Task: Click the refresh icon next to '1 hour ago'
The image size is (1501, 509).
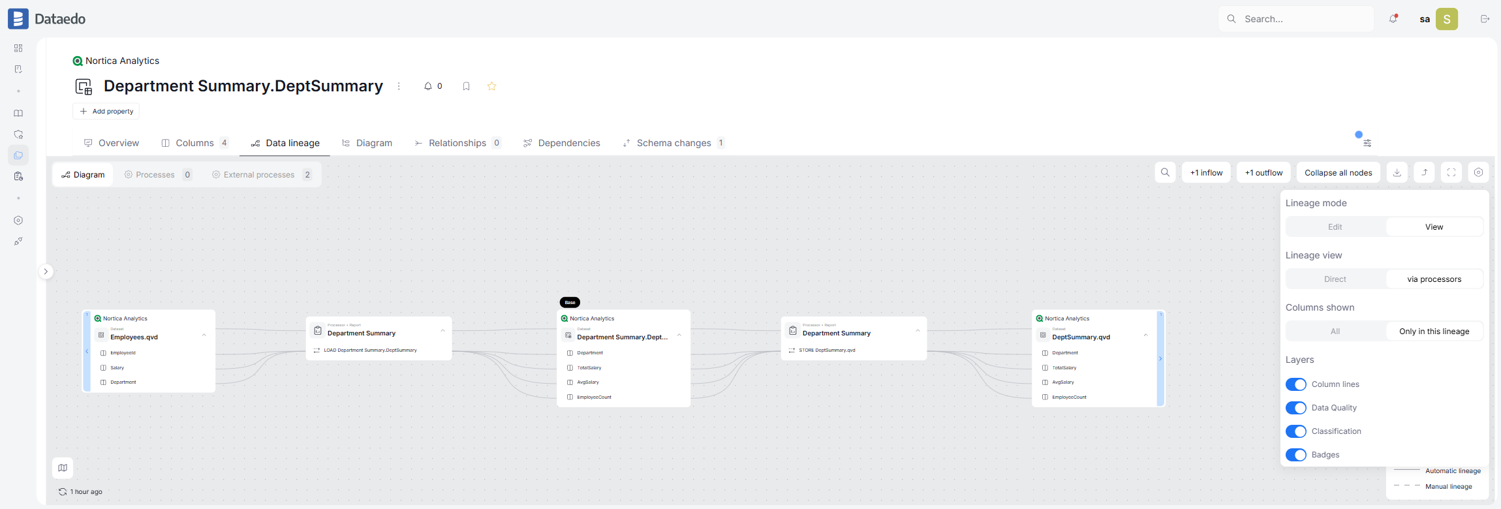Action: (x=63, y=492)
